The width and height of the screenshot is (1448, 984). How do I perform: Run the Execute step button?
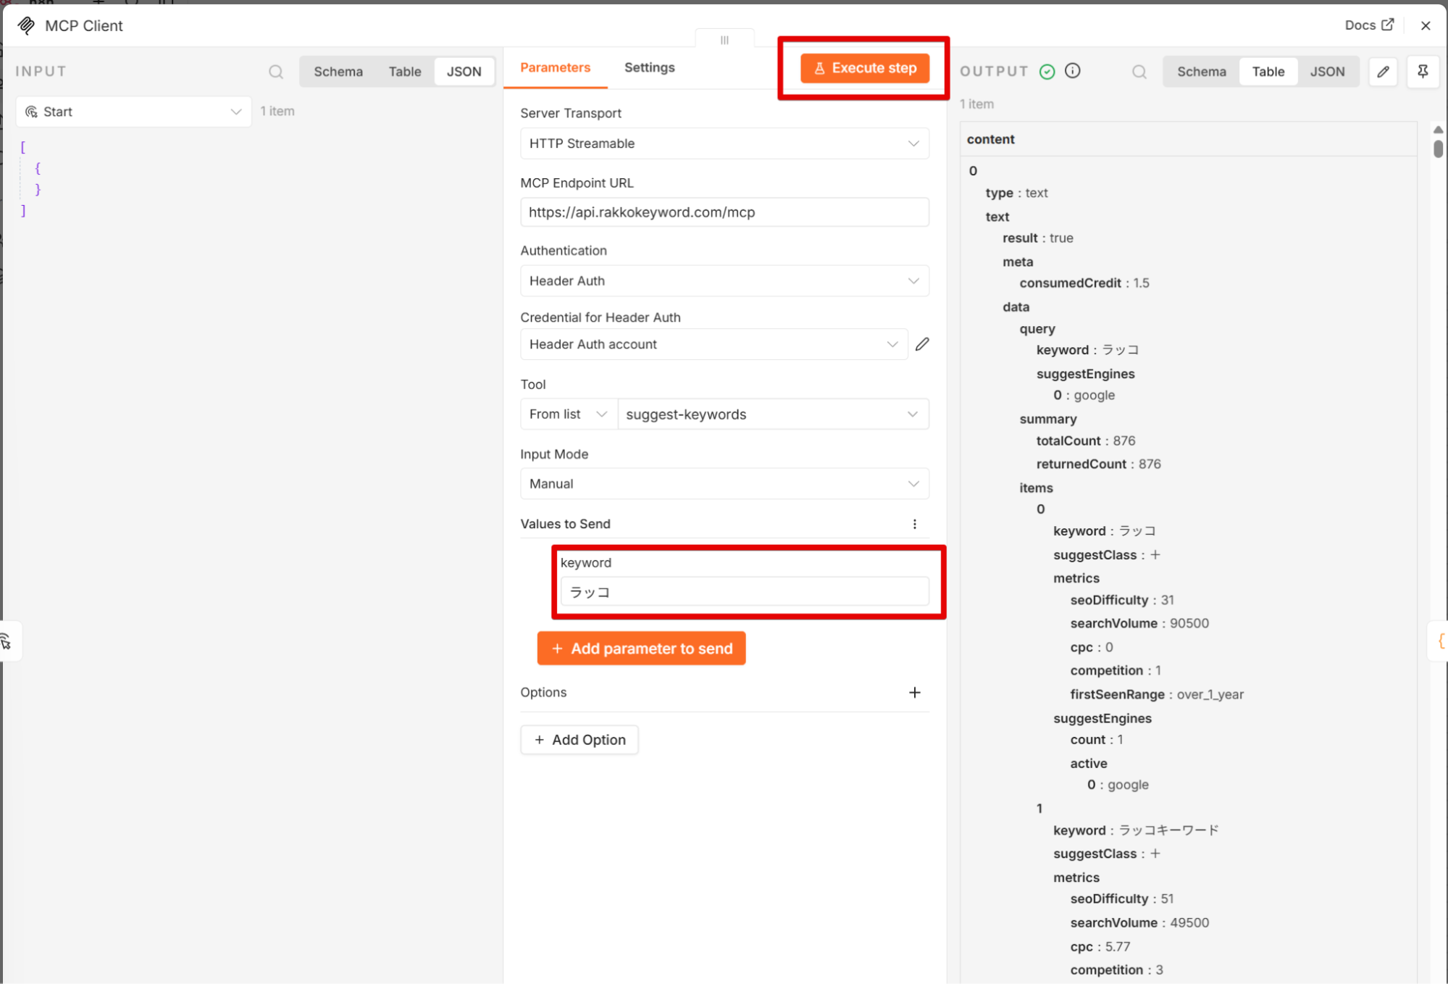pos(865,68)
